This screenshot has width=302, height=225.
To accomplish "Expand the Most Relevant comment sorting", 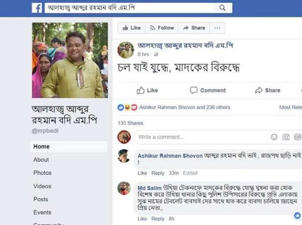I will pos(290,108).
